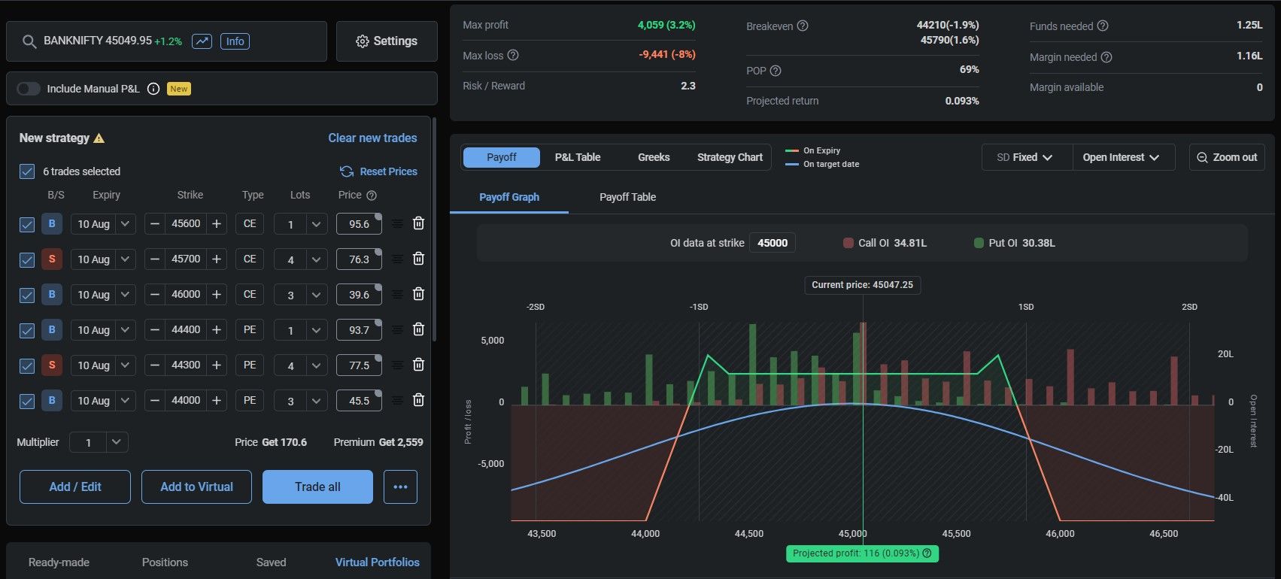Screen dimensions: 1281x579
Task: Toggle Buy/Sell on the 45700 CE row
Action: coord(52,259)
